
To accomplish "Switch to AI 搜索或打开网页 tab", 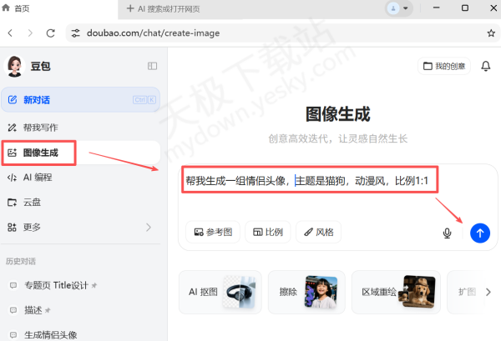I will [x=175, y=8].
